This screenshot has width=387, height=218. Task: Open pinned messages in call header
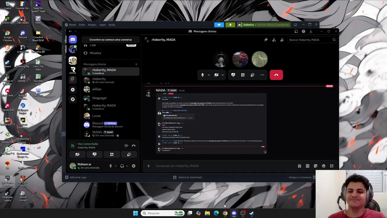(x=266, y=40)
